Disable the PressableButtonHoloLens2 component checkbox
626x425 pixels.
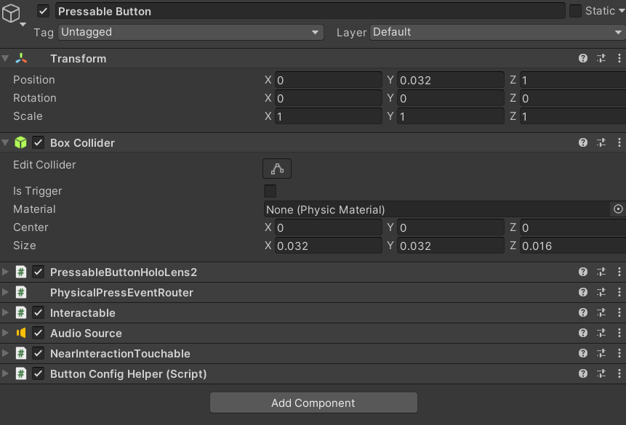(x=38, y=272)
